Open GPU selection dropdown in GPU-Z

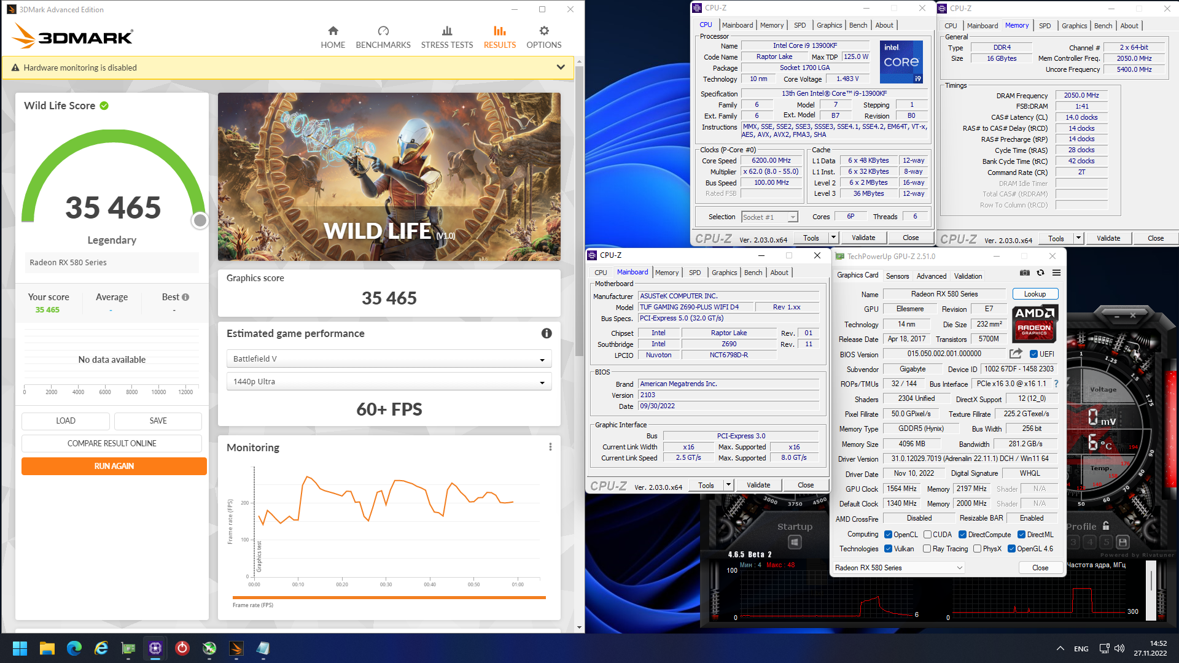click(898, 568)
